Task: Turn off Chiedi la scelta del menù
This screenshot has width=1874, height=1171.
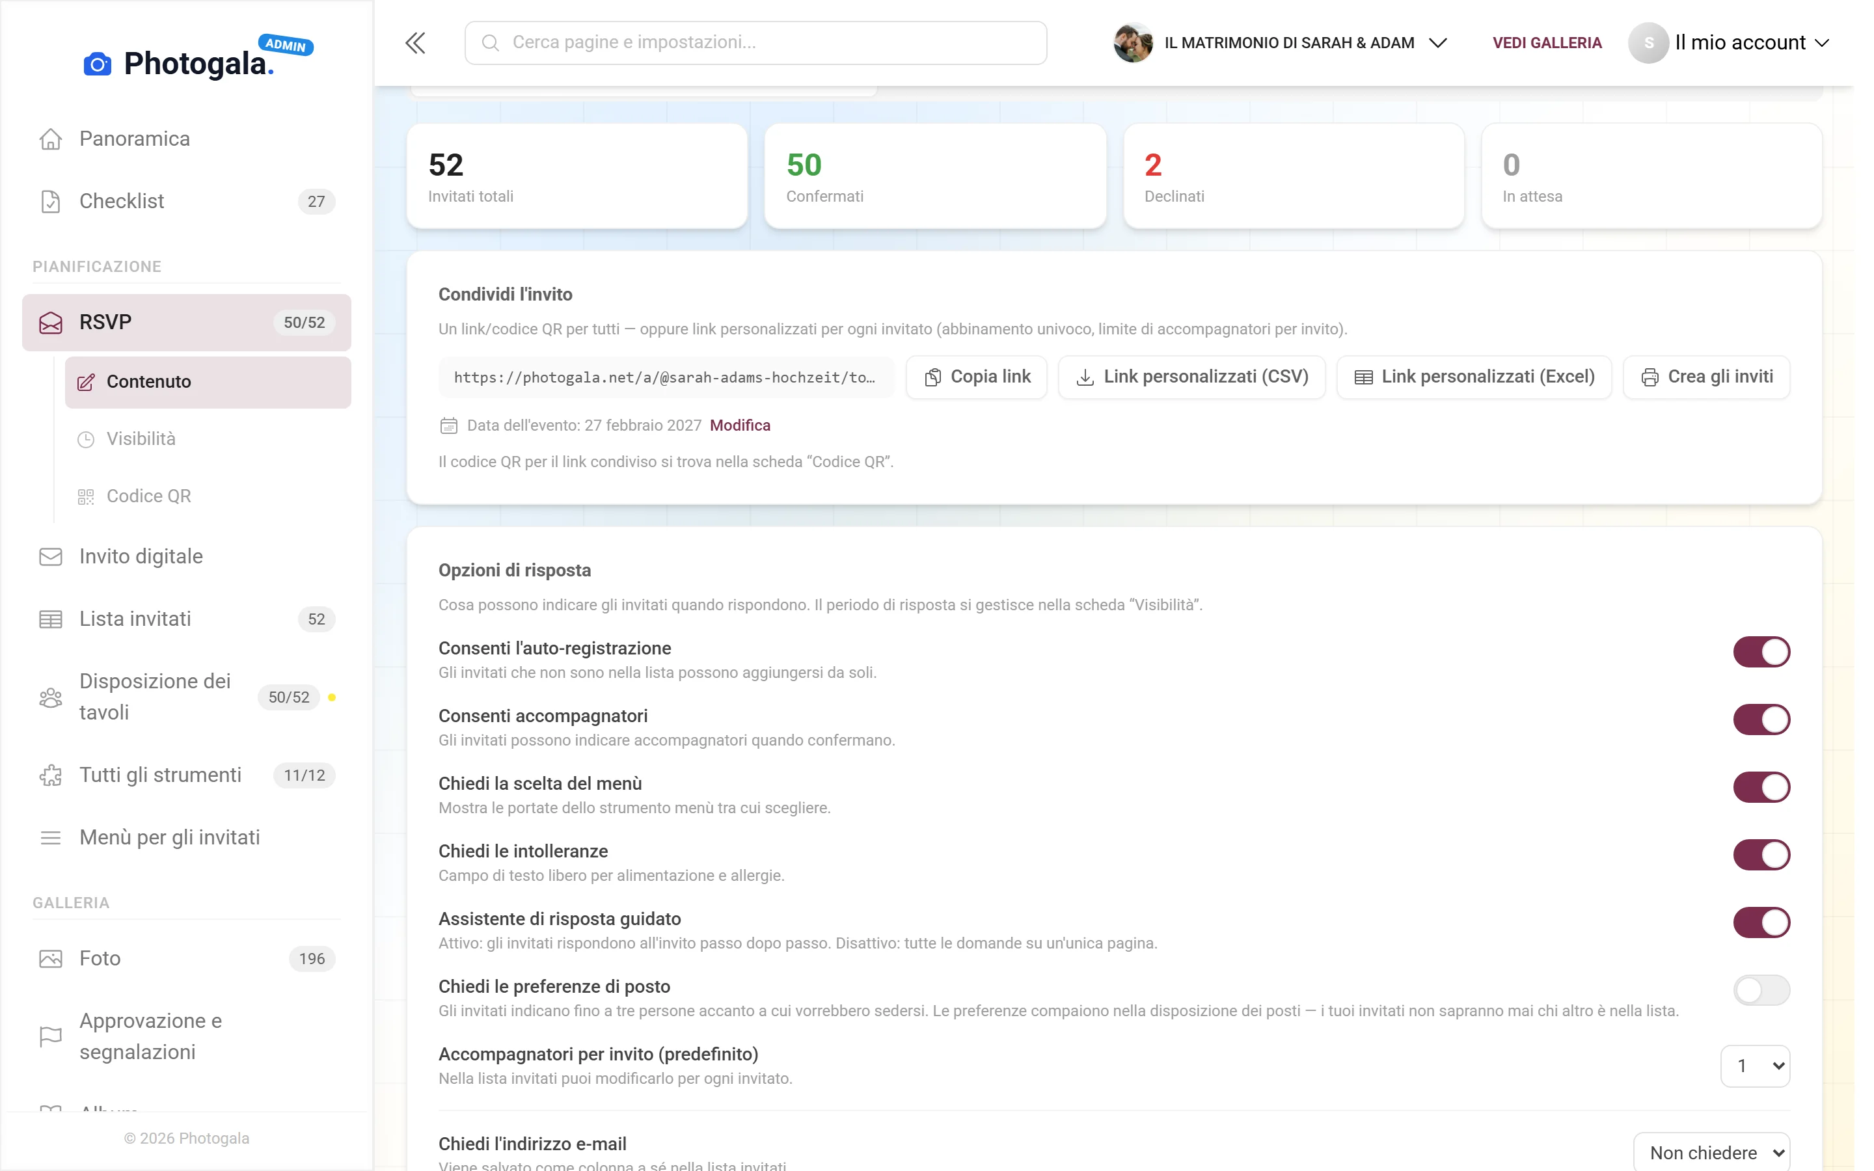Action: tap(1761, 787)
